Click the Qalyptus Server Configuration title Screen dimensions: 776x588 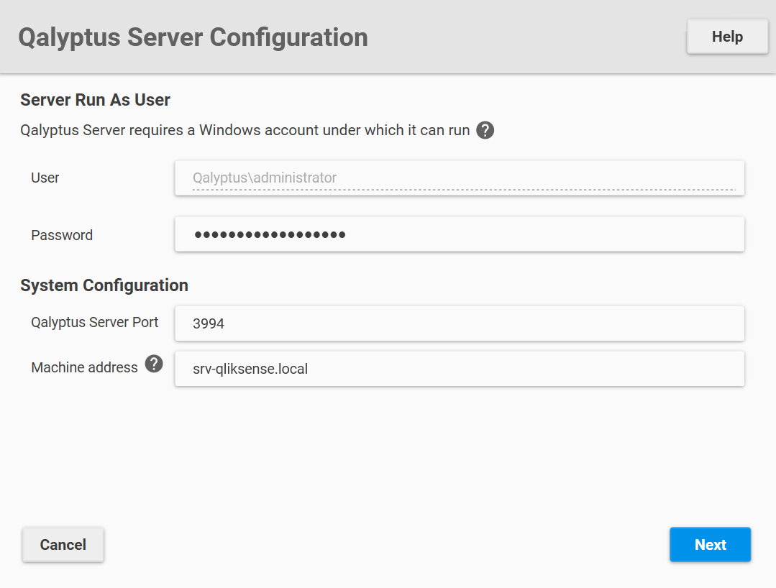point(193,37)
